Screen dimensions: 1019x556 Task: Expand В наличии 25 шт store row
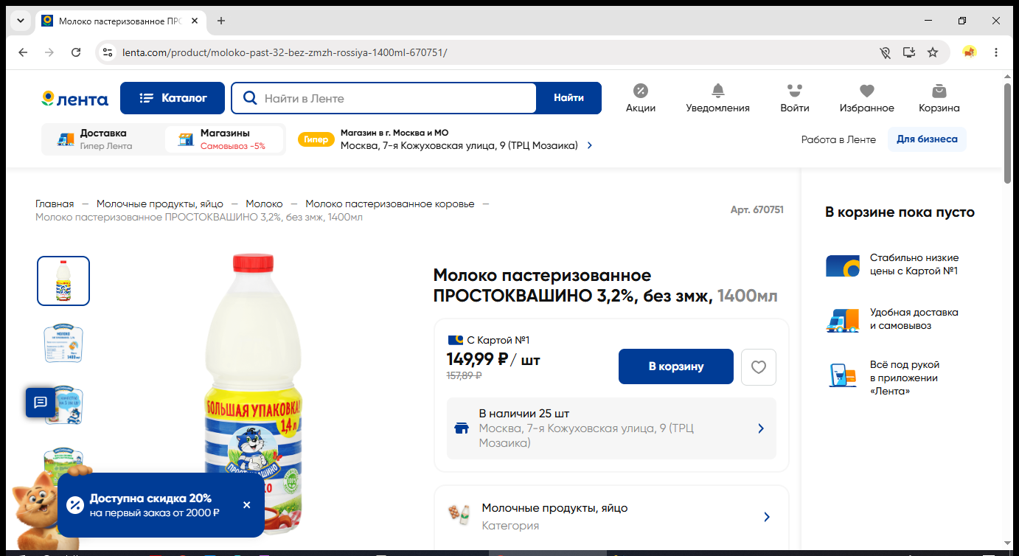611,428
